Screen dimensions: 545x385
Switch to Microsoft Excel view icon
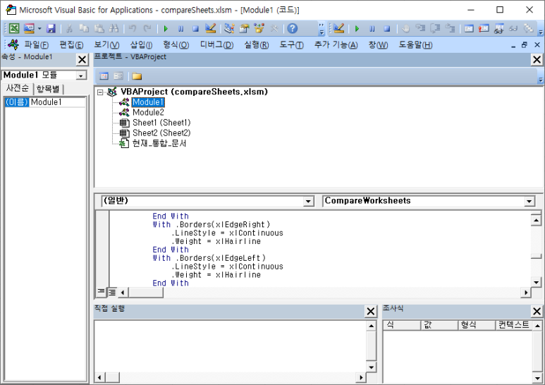click(x=14, y=28)
